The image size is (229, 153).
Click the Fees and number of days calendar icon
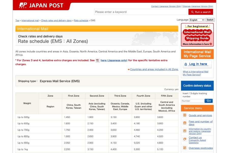point(185,123)
